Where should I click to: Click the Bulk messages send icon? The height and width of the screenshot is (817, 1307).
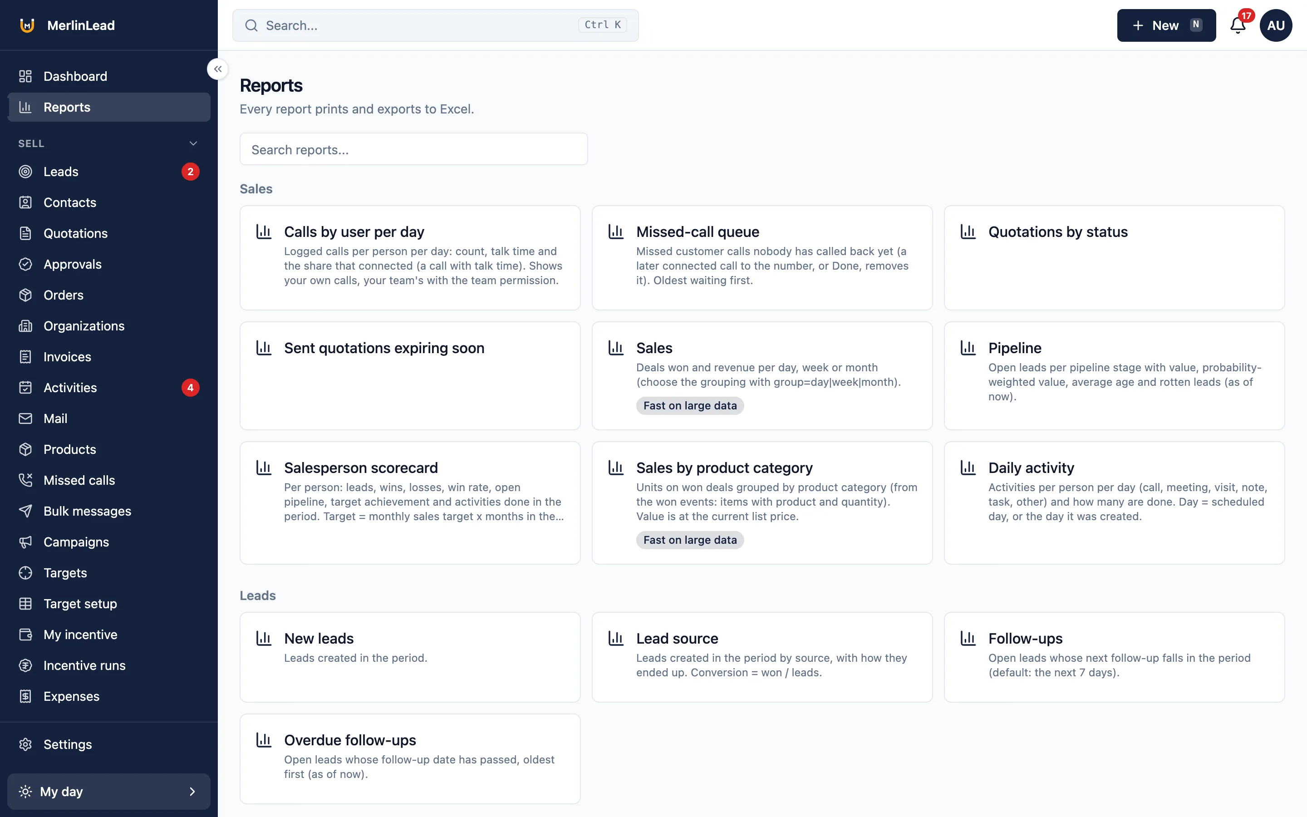pyautogui.click(x=25, y=511)
